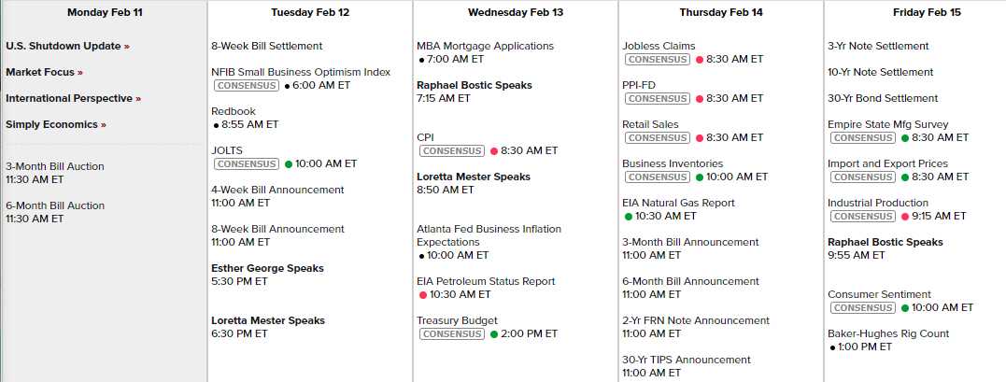Viewport: 1006px width, 382px height.
Task: Click the CONSENSUS badge under CPI
Action: coord(452,150)
